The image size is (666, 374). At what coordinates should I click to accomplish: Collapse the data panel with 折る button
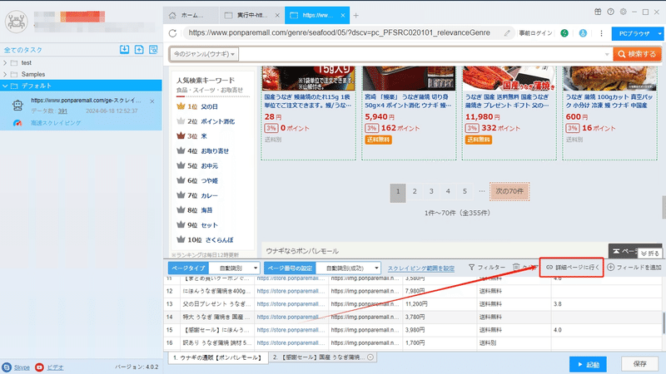650,253
